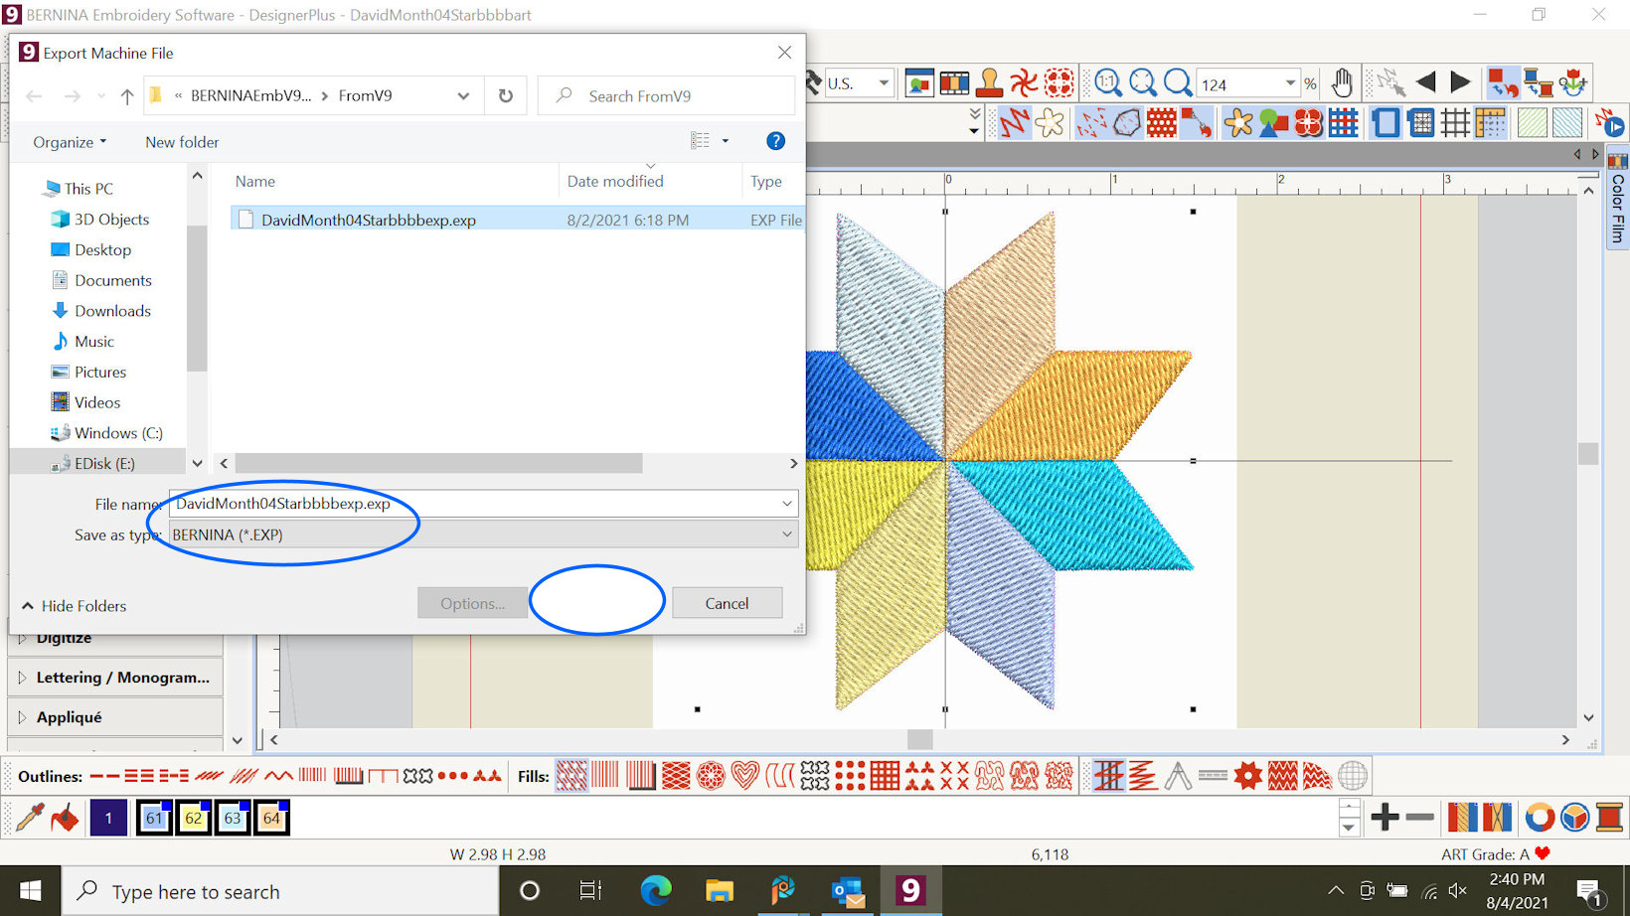Select the heart pattern fill stitch

pos(744,776)
